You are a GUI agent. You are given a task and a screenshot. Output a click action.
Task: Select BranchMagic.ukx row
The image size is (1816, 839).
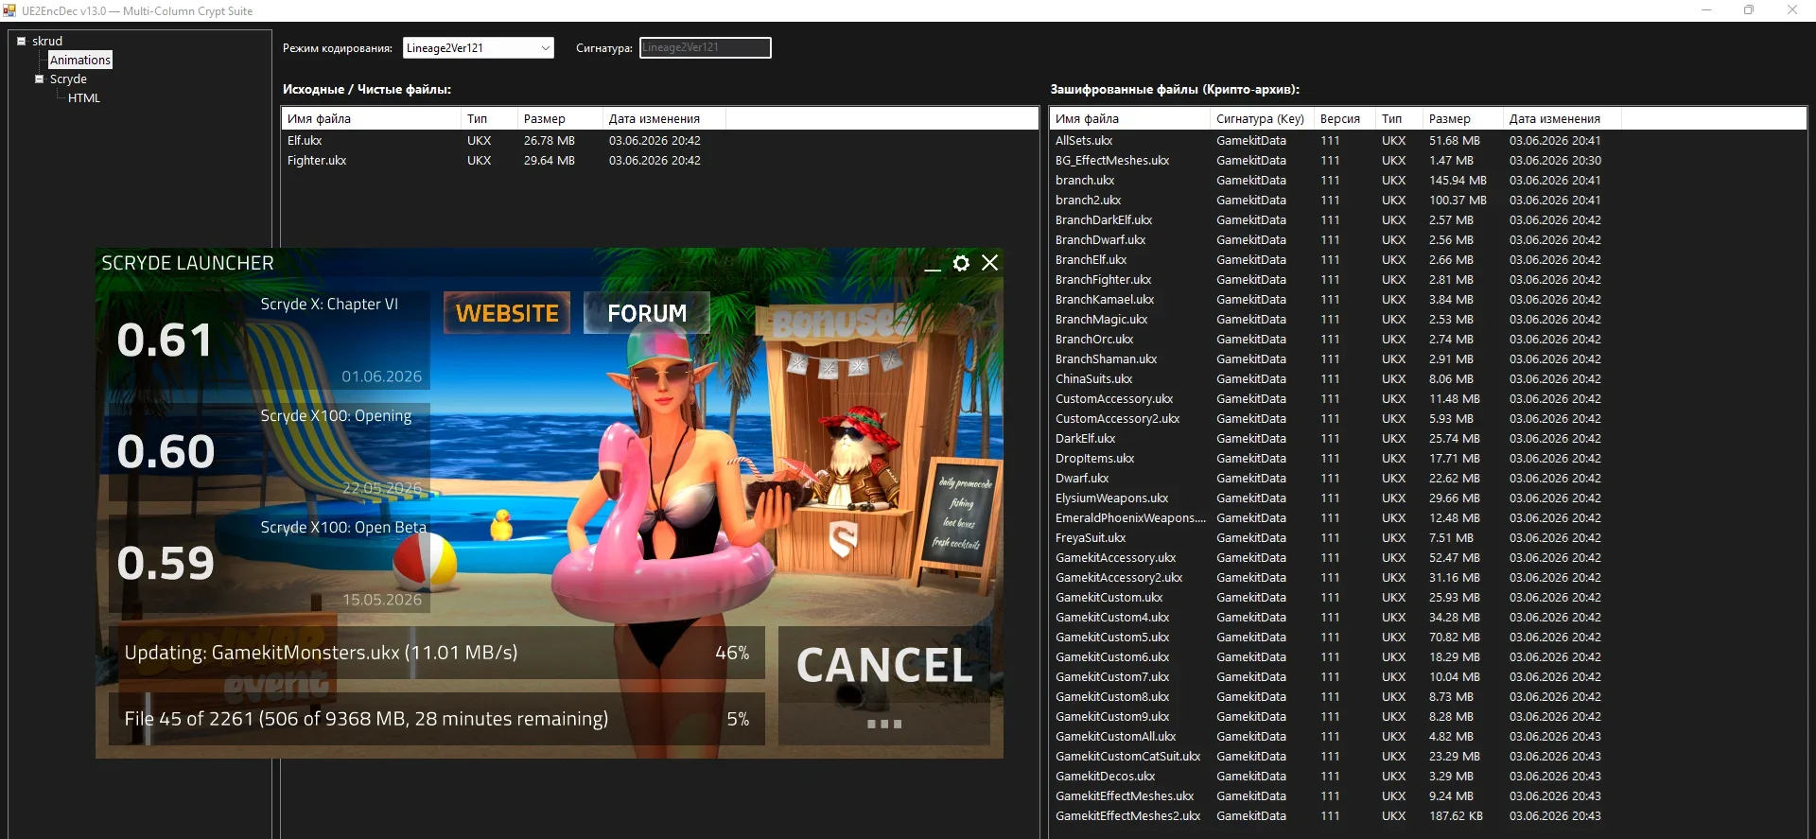pos(1428,319)
